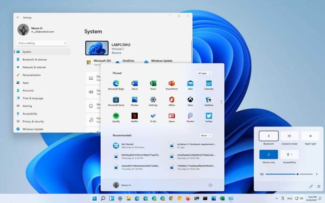
Task: Open the clock and date in taskbar
Action: pos(312,198)
